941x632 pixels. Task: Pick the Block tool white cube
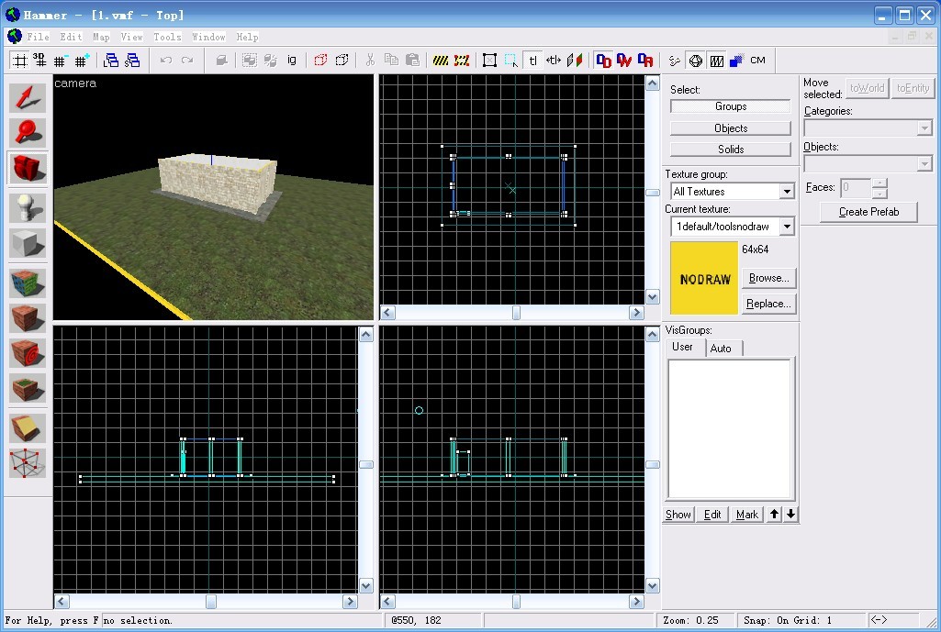28,244
